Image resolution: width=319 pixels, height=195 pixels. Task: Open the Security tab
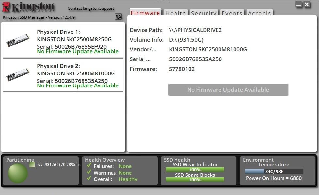pos(204,13)
